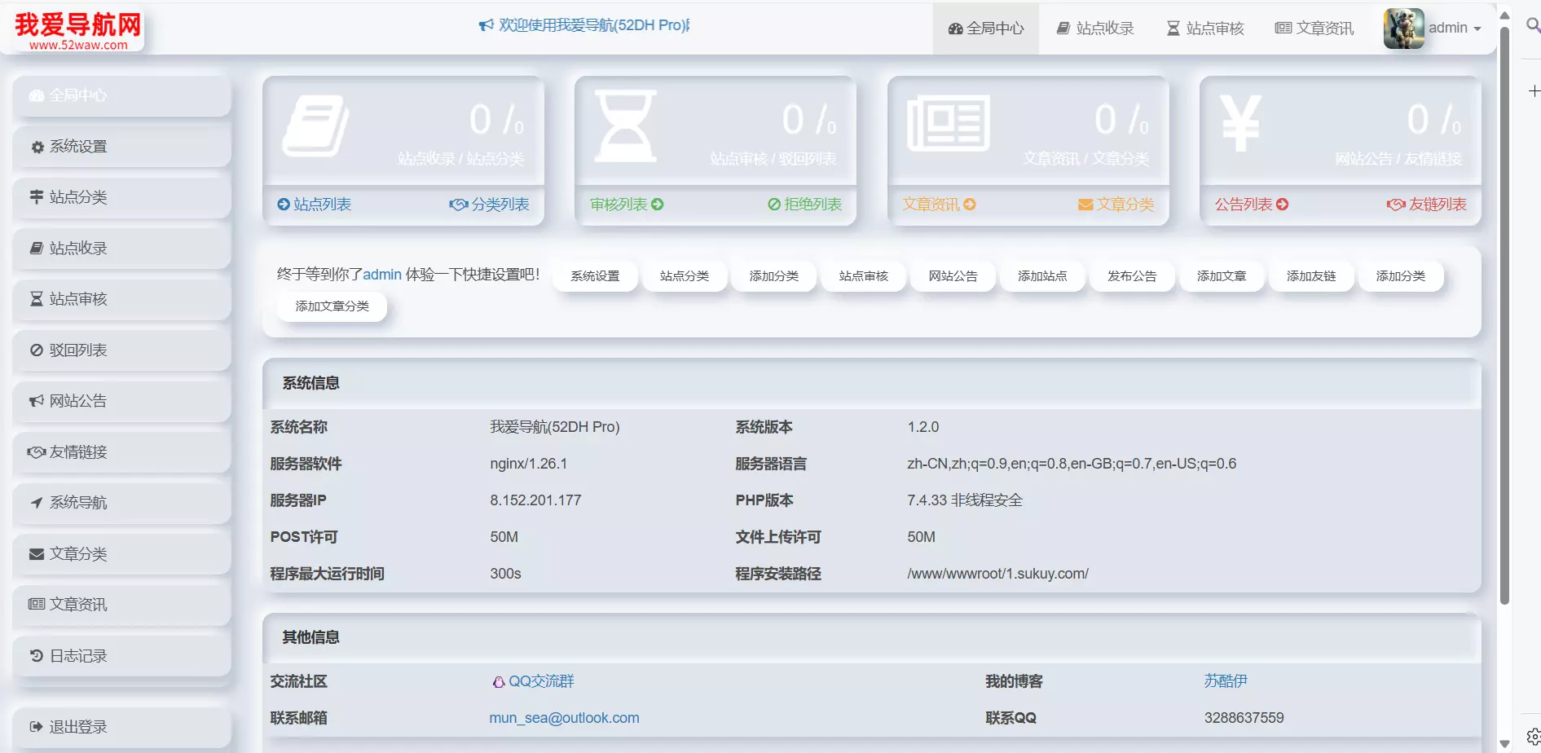Click the book icon on the 站点收录 card

click(319, 124)
